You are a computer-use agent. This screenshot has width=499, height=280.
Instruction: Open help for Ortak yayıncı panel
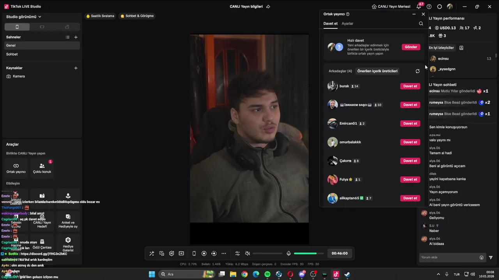348,14
